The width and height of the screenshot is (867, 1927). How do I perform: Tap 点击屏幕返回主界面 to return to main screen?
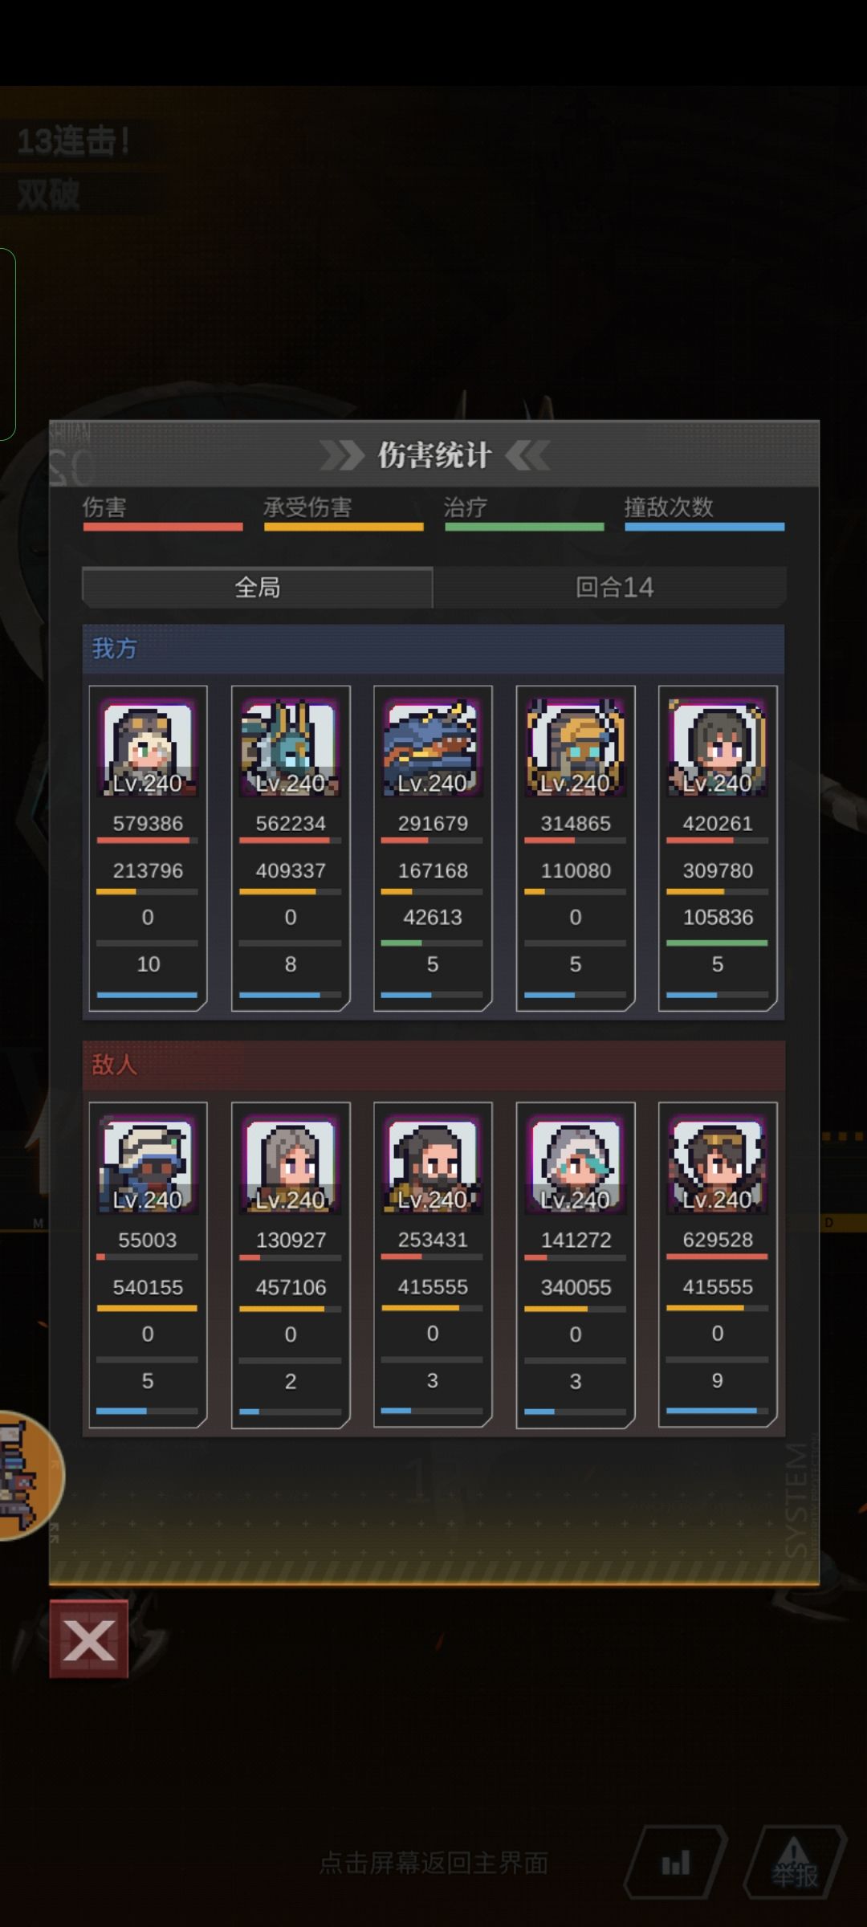click(433, 1862)
